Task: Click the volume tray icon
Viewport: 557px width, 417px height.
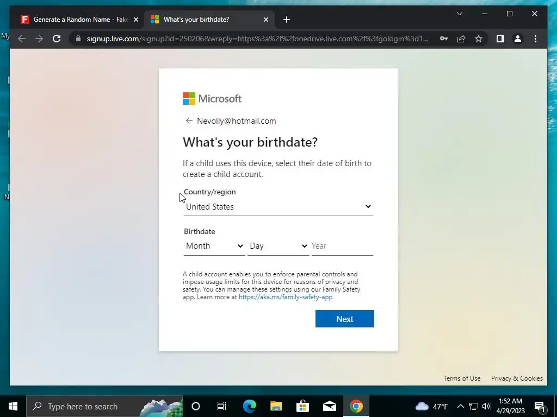Action: point(486,406)
